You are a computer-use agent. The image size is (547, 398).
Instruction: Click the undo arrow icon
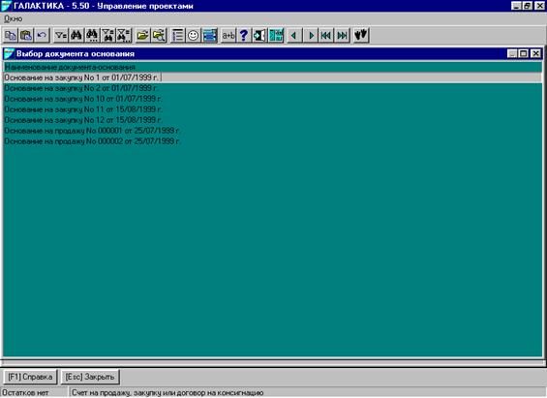pos(42,35)
